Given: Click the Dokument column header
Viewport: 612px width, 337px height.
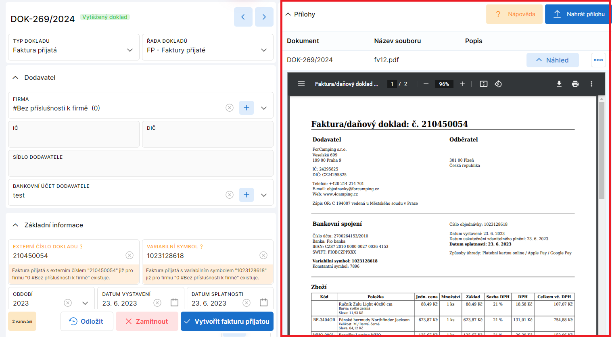Looking at the screenshot, I should tap(303, 41).
